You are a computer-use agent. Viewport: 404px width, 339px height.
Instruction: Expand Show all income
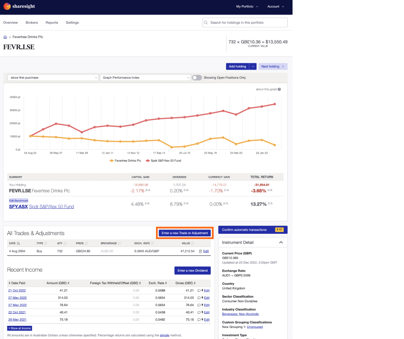(x=19, y=328)
